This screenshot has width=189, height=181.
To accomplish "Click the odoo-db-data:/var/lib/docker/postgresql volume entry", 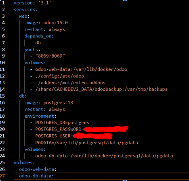I will tap(104, 156).
